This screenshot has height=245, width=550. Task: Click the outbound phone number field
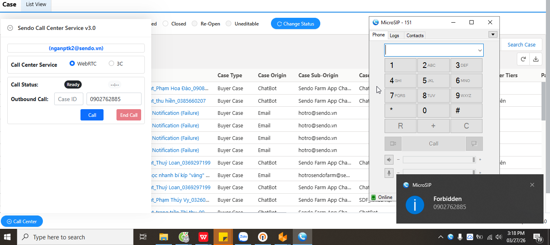(114, 99)
